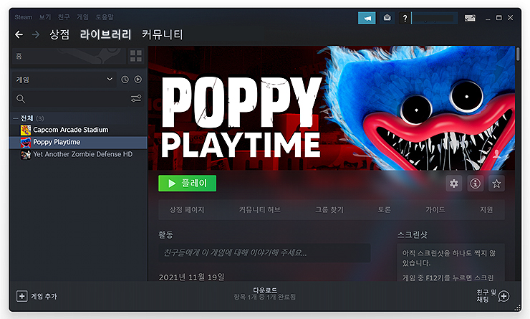Open the Steam menu
Image resolution: width=530 pixels, height=319 pixels.
click(x=24, y=17)
